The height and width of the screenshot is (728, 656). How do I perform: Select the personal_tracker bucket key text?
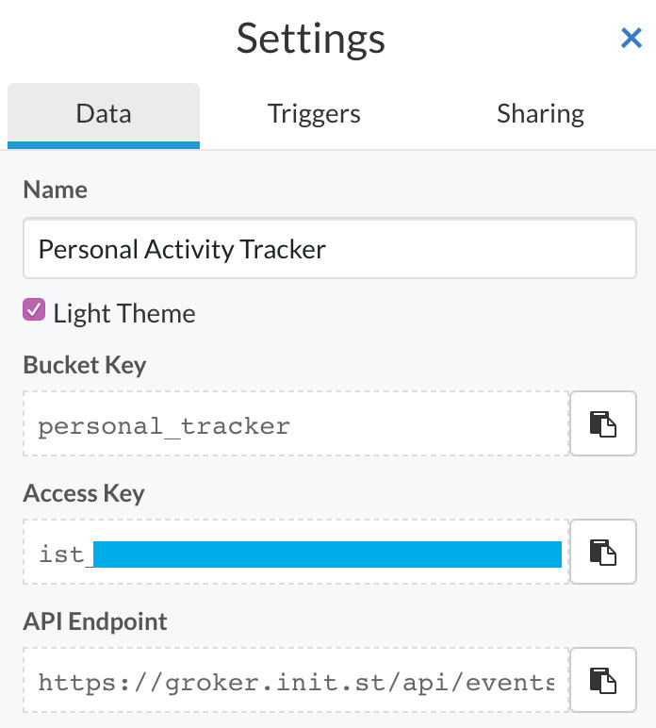[x=164, y=426]
